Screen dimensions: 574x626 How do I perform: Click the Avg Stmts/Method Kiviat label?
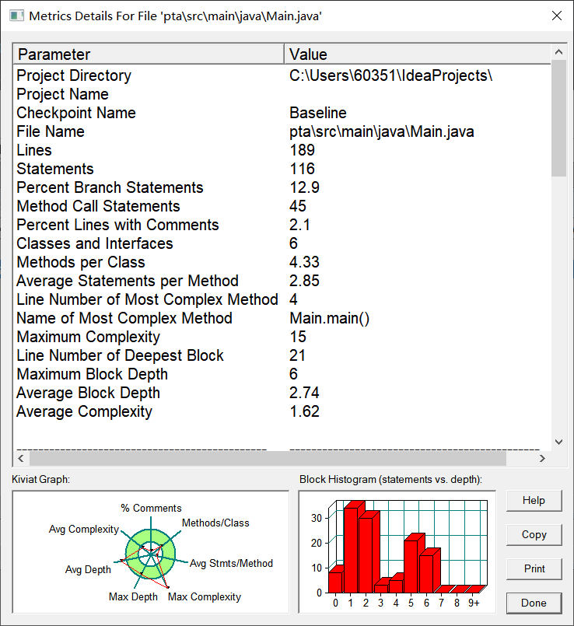(x=231, y=563)
